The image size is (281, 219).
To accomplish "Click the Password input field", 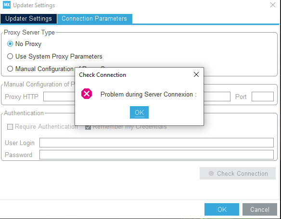I will 156,155.
